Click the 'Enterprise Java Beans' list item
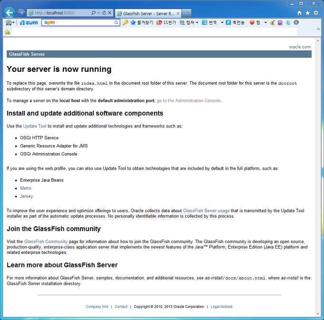Viewport: 324px width, 320px height. (x=42, y=180)
